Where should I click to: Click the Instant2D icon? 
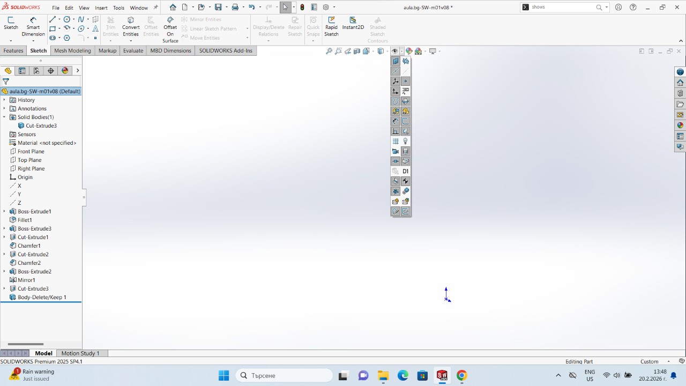pyautogui.click(x=353, y=24)
